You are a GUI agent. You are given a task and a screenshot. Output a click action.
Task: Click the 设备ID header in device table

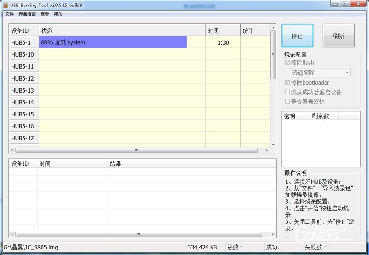click(x=24, y=30)
